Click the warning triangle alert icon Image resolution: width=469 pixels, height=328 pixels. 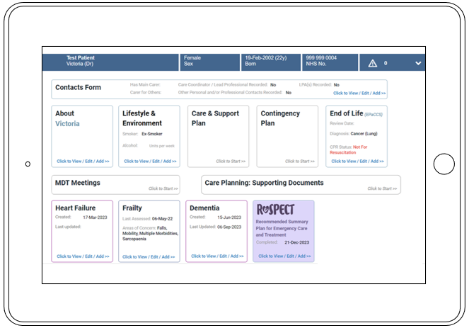tap(373, 63)
